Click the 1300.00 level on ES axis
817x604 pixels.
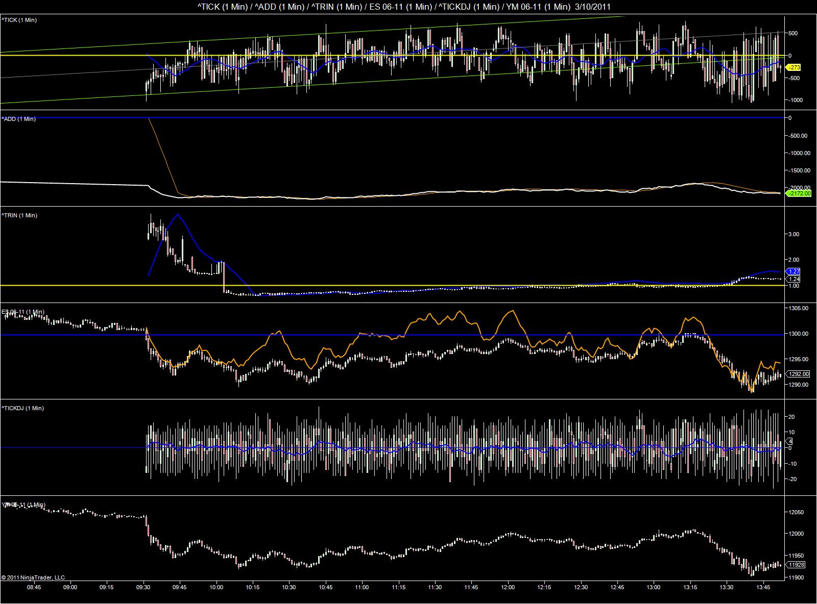tap(799, 334)
